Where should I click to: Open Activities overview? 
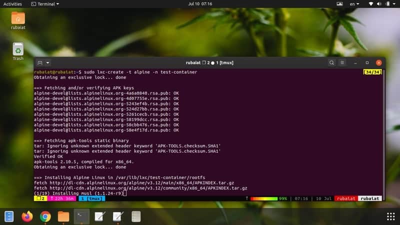tap(12, 4)
